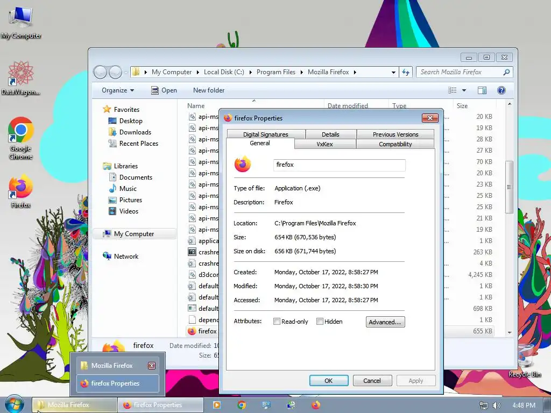This screenshot has width=551, height=413.
Task: Click Cancel in firefox Properties
Action: (x=372, y=381)
